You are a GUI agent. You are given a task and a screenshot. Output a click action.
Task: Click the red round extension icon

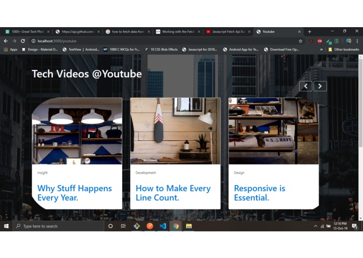[320, 41]
